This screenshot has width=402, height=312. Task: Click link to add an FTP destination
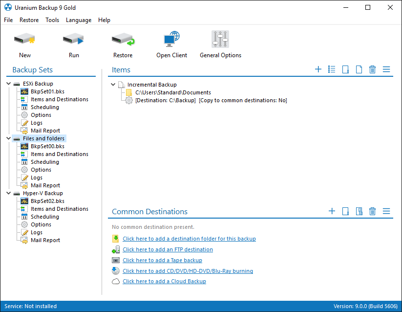(x=168, y=249)
